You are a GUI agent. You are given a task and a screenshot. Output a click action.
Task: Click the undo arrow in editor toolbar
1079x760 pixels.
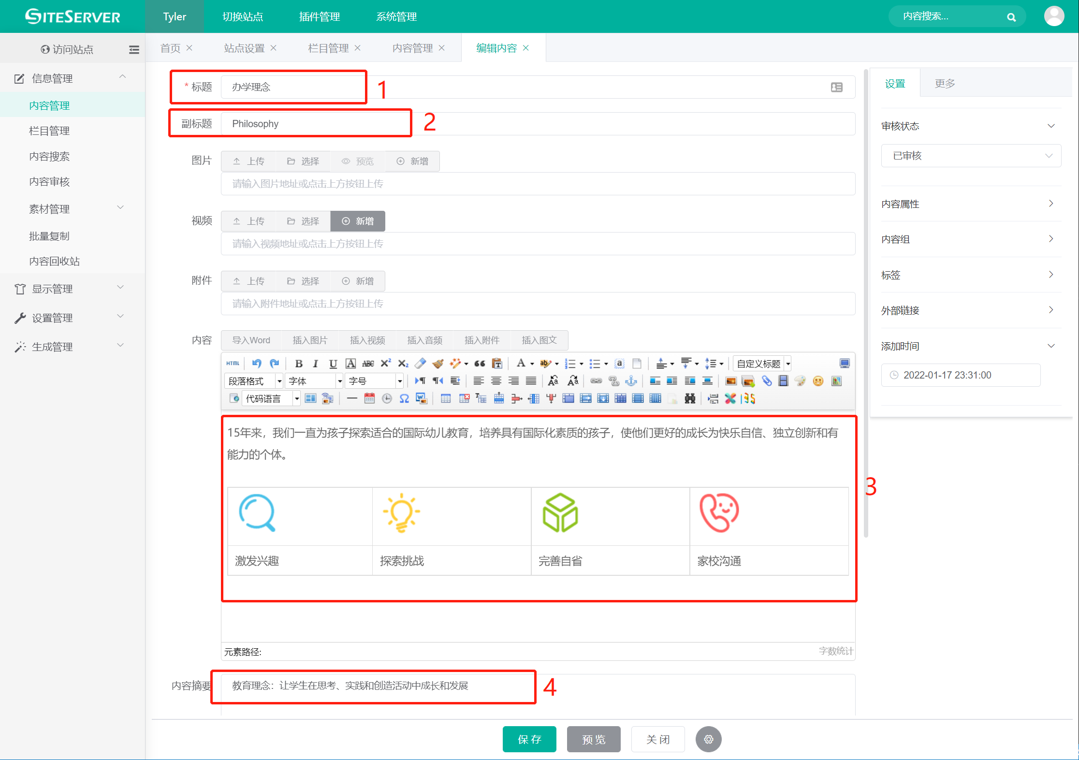pyautogui.click(x=257, y=364)
